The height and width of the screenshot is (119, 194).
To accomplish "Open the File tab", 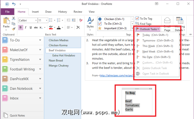I will [8, 12].
